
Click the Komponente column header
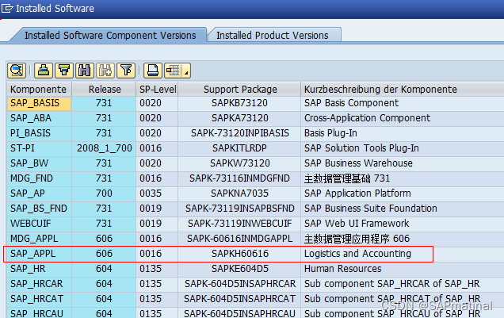coord(38,89)
